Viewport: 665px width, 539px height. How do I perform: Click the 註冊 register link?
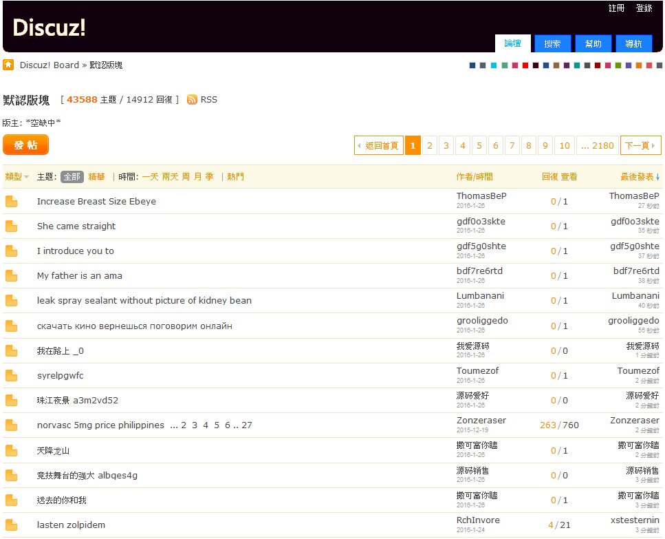pos(616,8)
